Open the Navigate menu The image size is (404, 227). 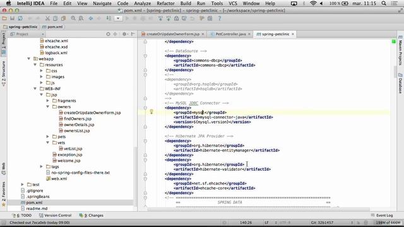click(x=102, y=3)
